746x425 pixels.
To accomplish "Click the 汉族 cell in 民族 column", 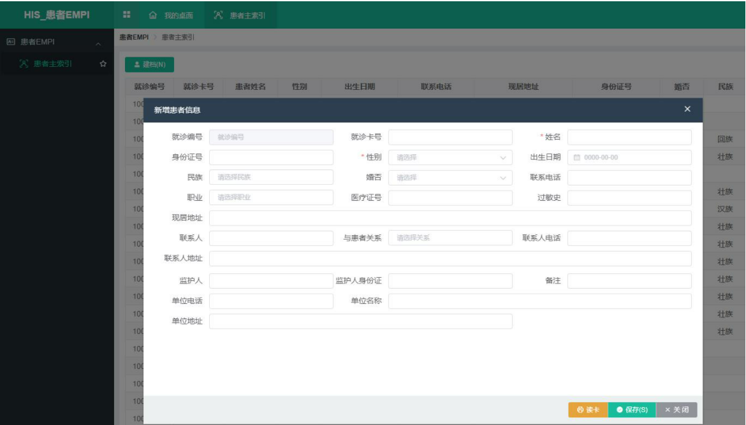I will coord(725,209).
